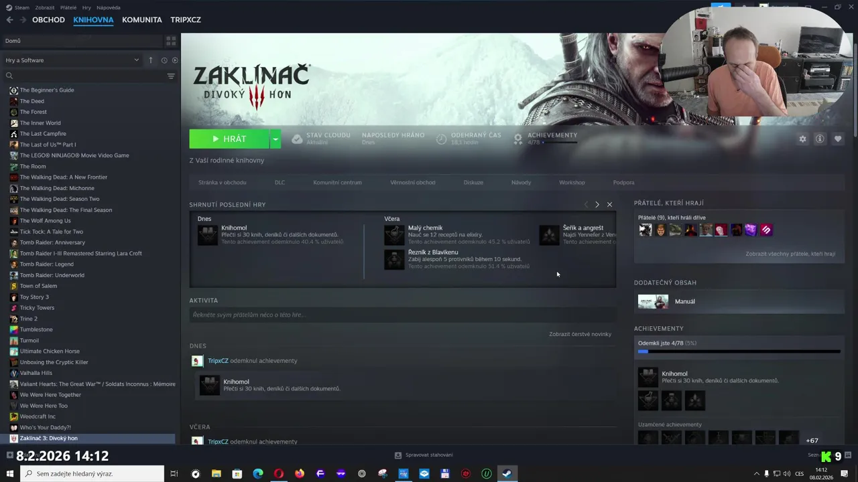Click the library search field

coord(84,76)
